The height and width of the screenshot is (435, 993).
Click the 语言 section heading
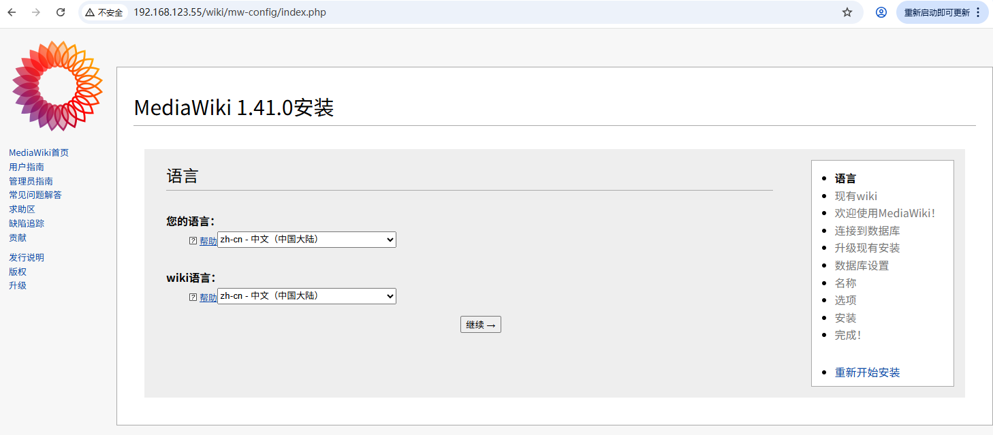(x=182, y=176)
